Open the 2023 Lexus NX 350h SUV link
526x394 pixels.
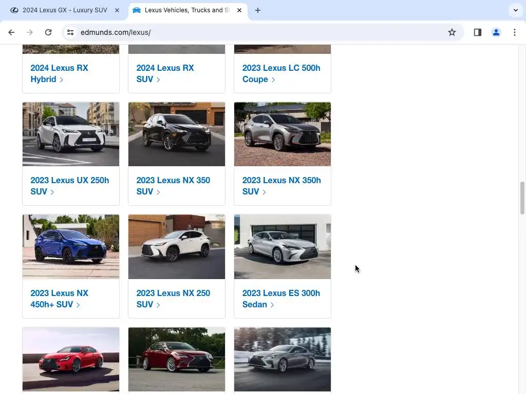click(x=281, y=186)
